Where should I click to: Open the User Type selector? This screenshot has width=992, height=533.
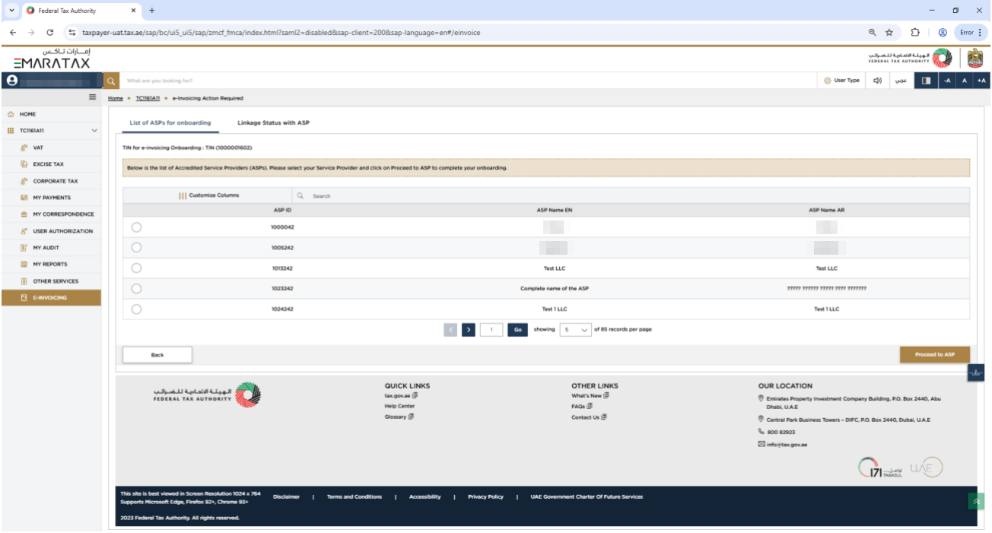pos(841,81)
